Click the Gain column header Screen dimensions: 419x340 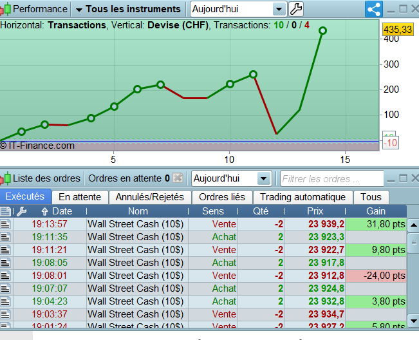(x=376, y=211)
